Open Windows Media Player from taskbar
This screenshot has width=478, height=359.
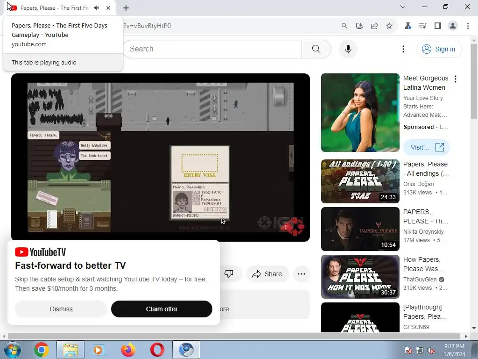pos(98,350)
